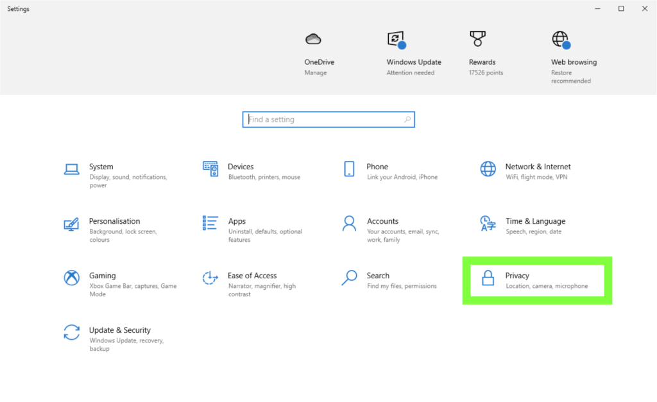657x402 pixels.
Task: Click the Network & Internet globe icon
Action: 488,169
